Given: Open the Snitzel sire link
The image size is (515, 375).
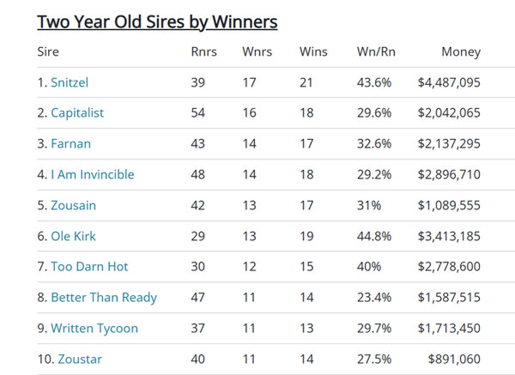Looking at the screenshot, I should [x=70, y=82].
